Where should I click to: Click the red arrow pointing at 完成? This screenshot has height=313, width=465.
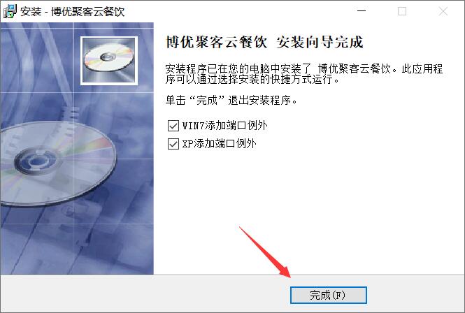265,252
